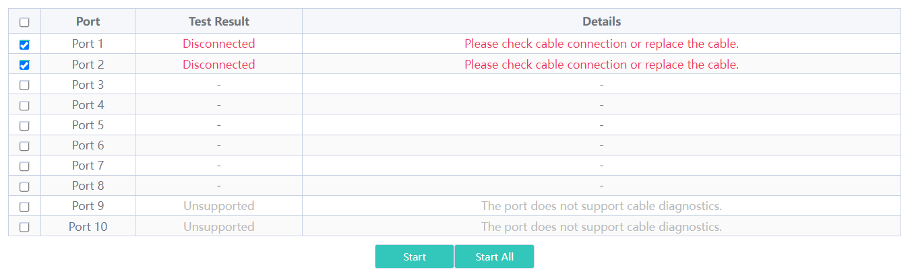914x278 pixels.
Task: Click Port 10 unsupported diagnostics message
Action: 601,227
